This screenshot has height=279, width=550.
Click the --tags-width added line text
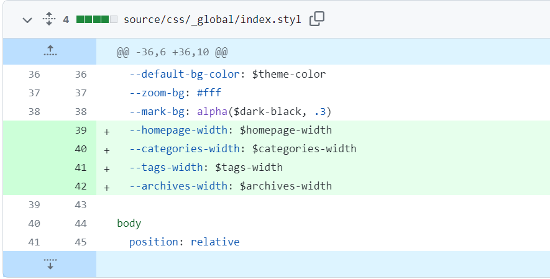pyautogui.click(x=205, y=168)
